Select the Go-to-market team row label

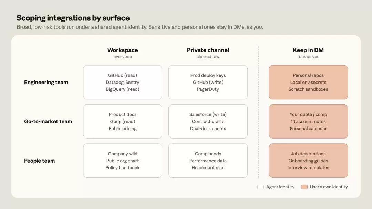coord(48,122)
